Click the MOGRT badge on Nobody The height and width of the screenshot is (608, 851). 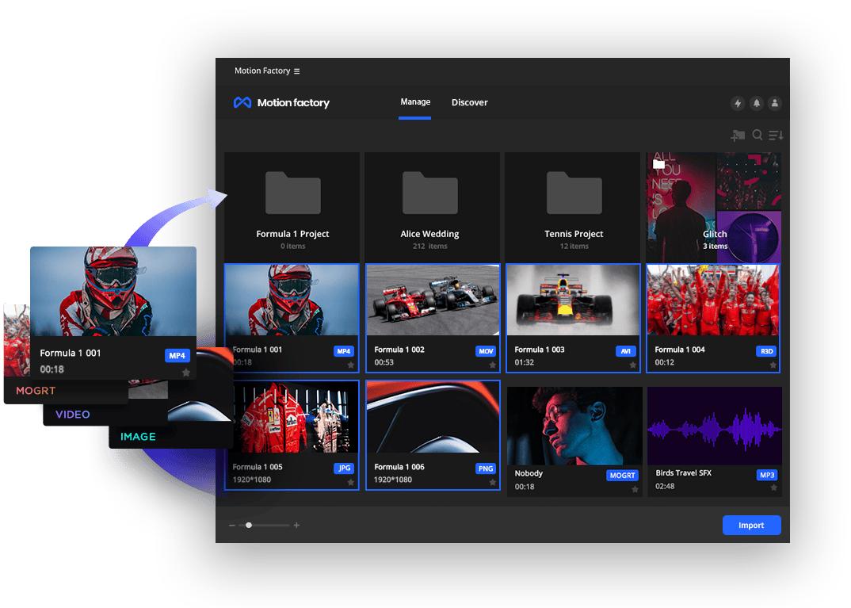pos(622,476)
